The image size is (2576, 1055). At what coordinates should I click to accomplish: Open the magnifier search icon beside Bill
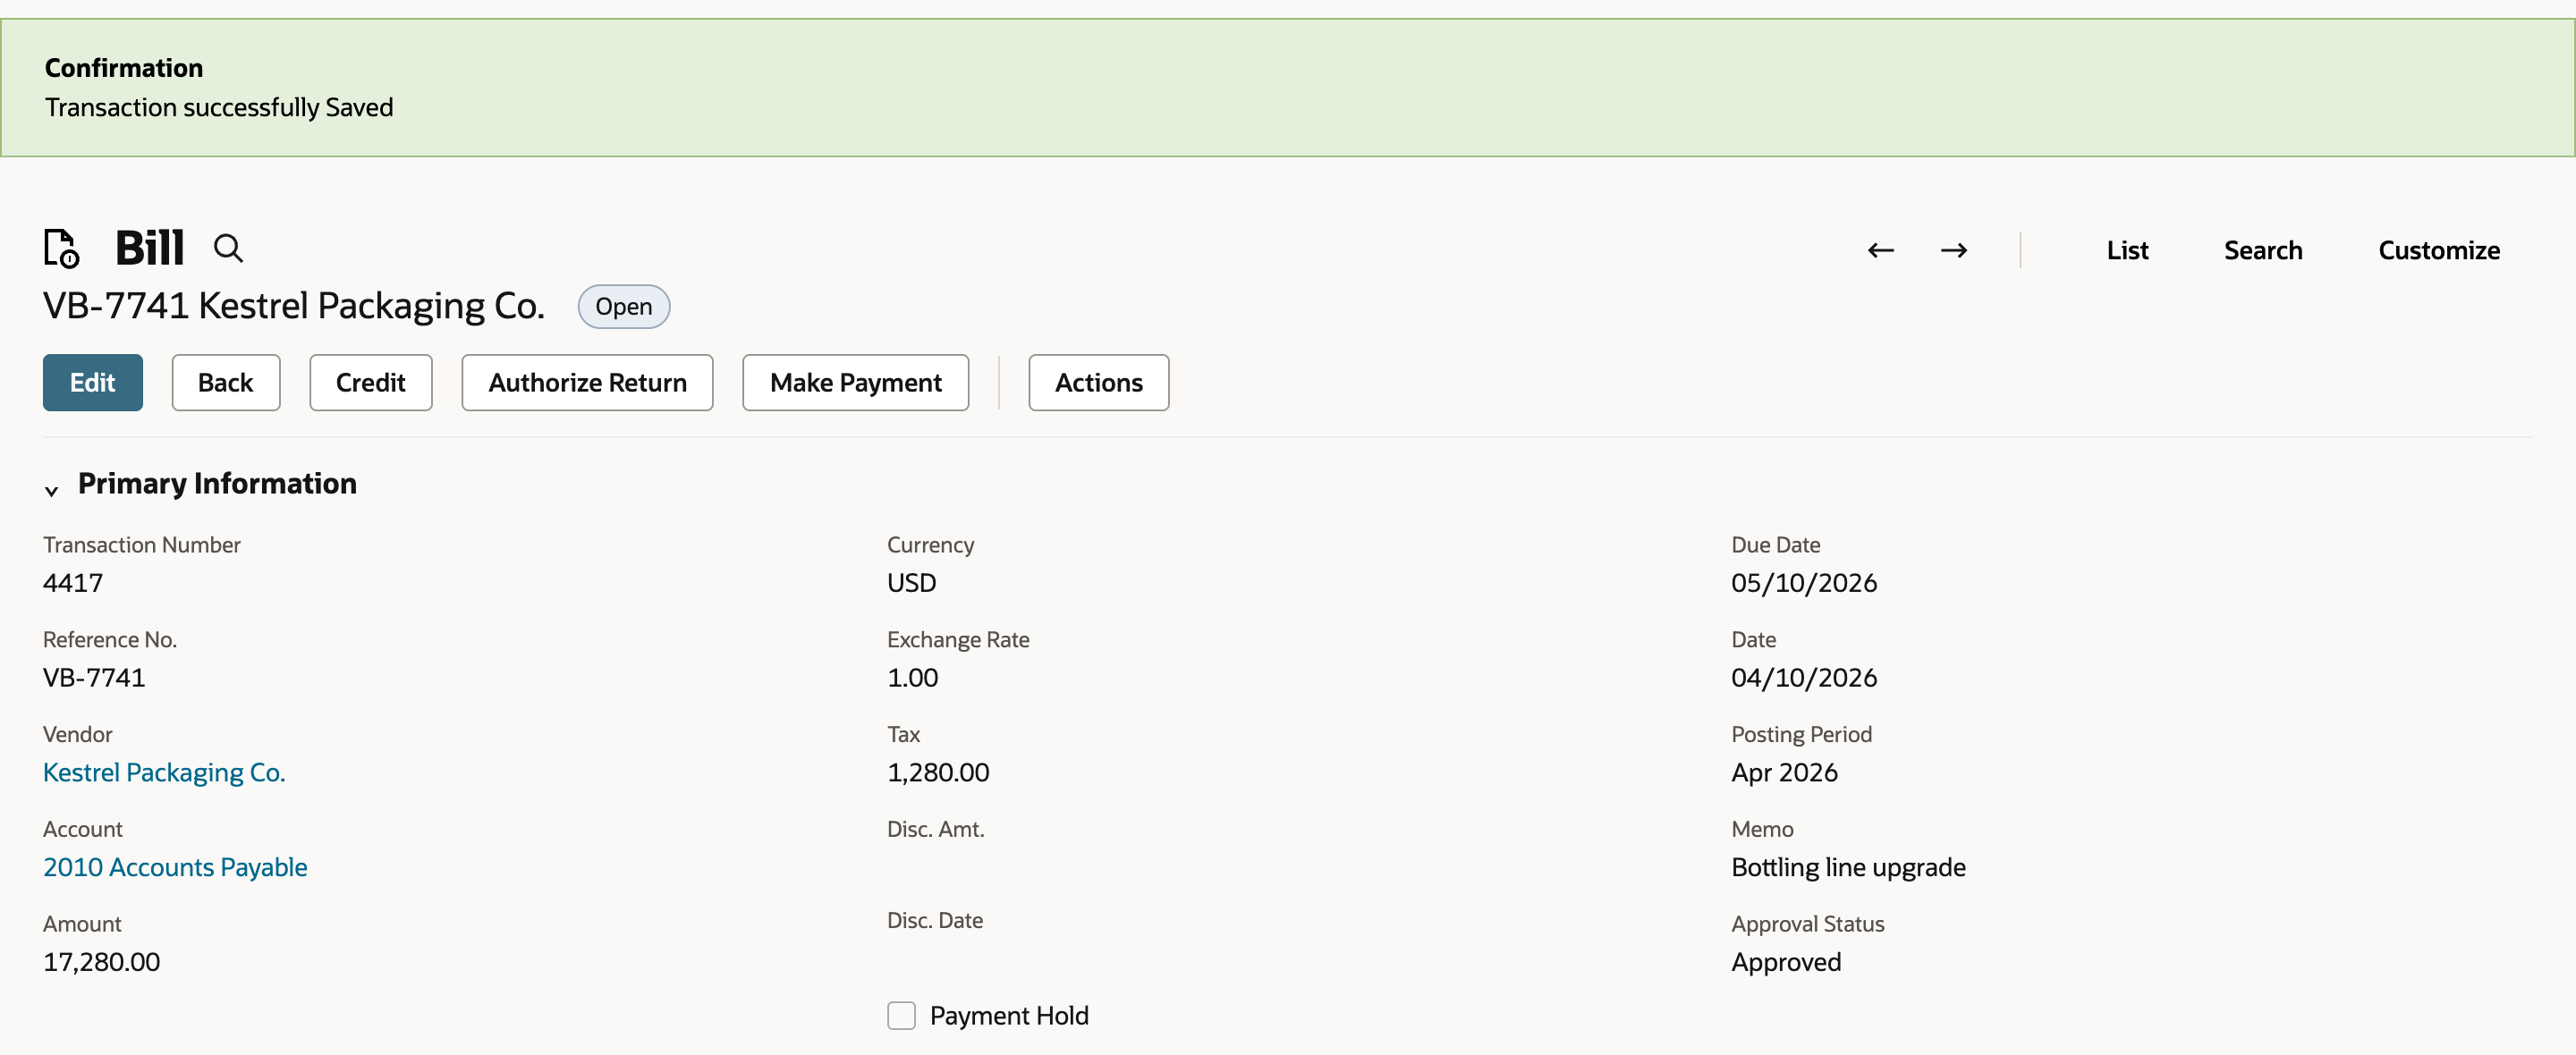point(228,248)
